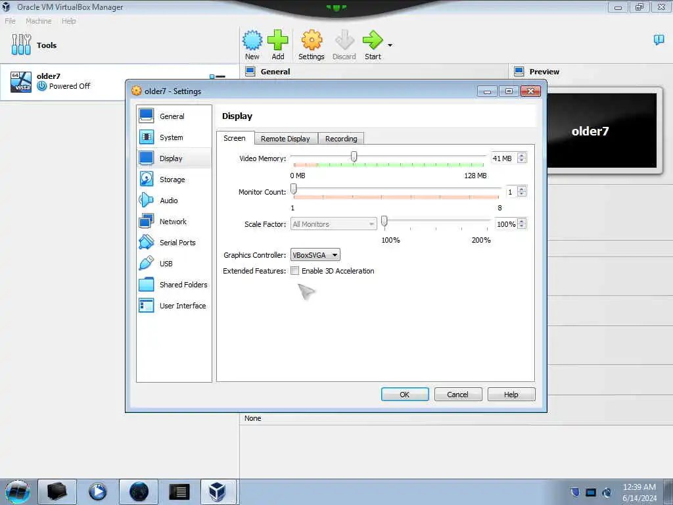This screenshot has height=505, width=673.
Task: Click the General section header in Manager
Action: (x=275, y=72)
